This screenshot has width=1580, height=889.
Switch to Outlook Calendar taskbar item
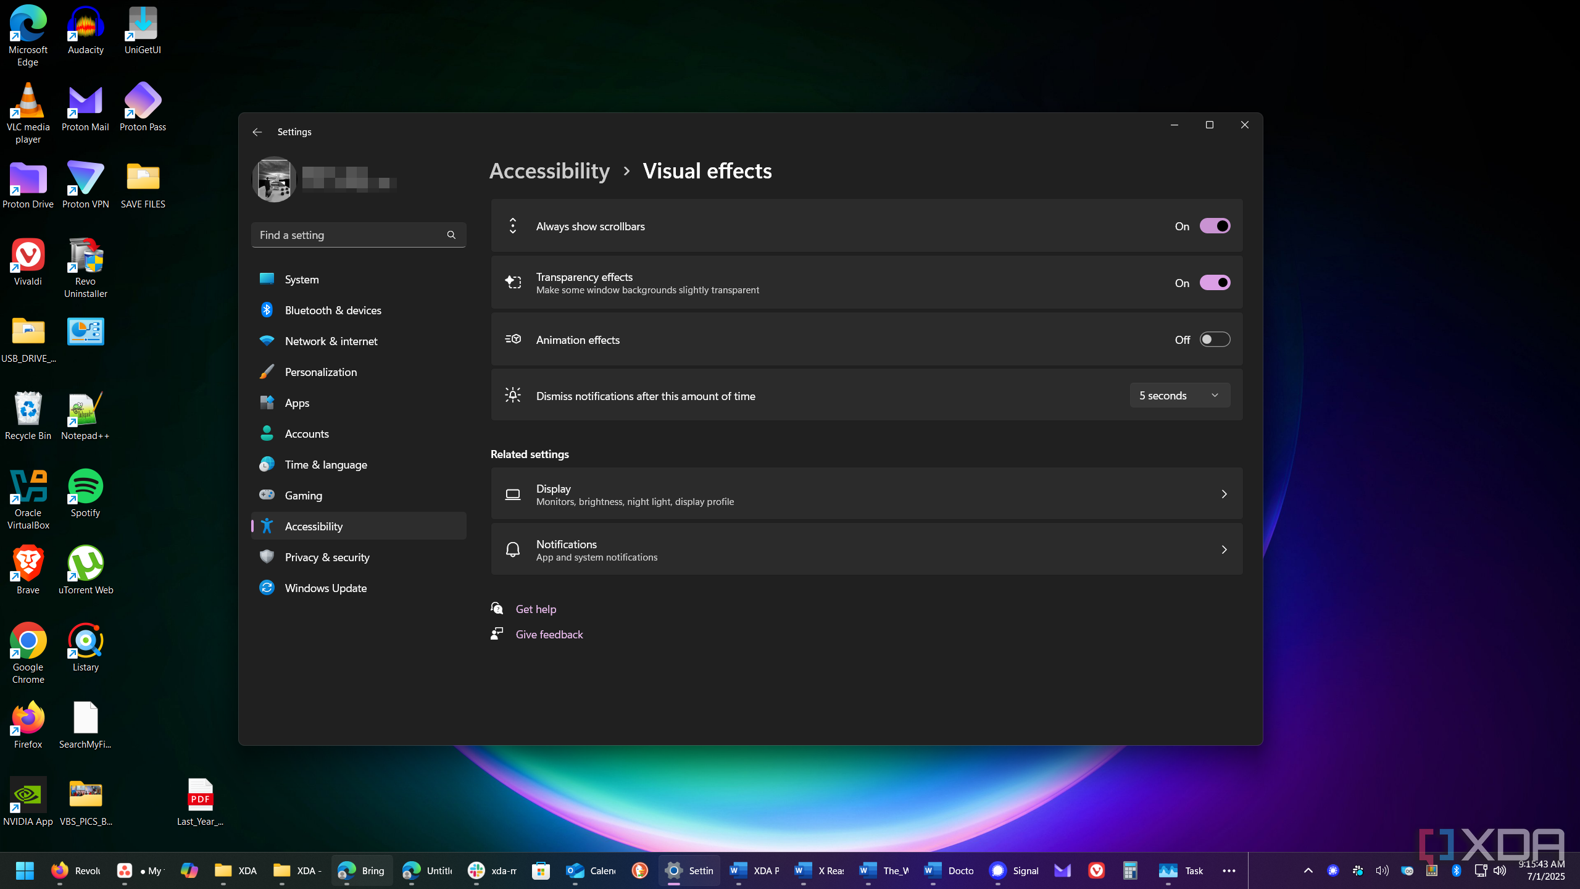pos(591,870)
